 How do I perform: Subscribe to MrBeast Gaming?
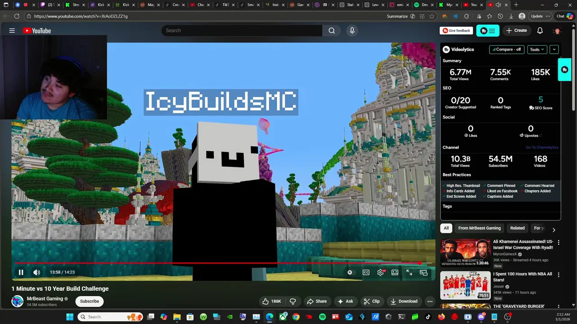[89, 301]
